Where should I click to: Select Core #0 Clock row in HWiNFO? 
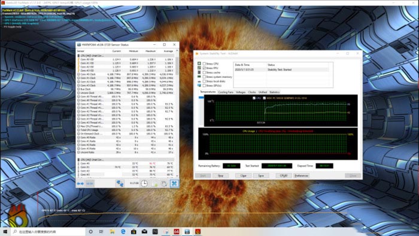(x=126, y=74)
